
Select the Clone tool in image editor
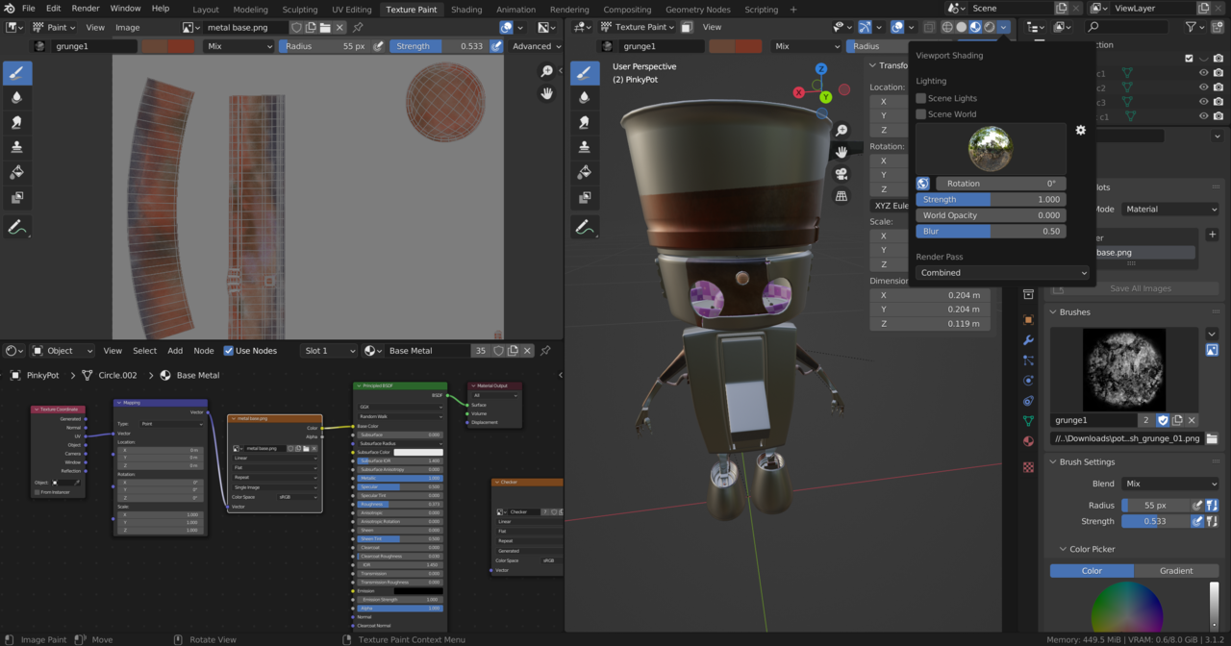(x=17, y=147)
